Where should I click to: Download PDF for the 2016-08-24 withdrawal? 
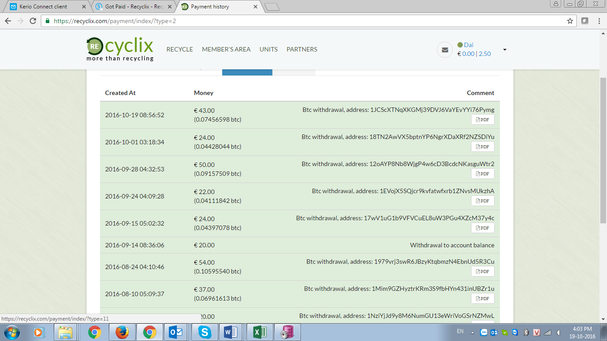tap(483, 271)
